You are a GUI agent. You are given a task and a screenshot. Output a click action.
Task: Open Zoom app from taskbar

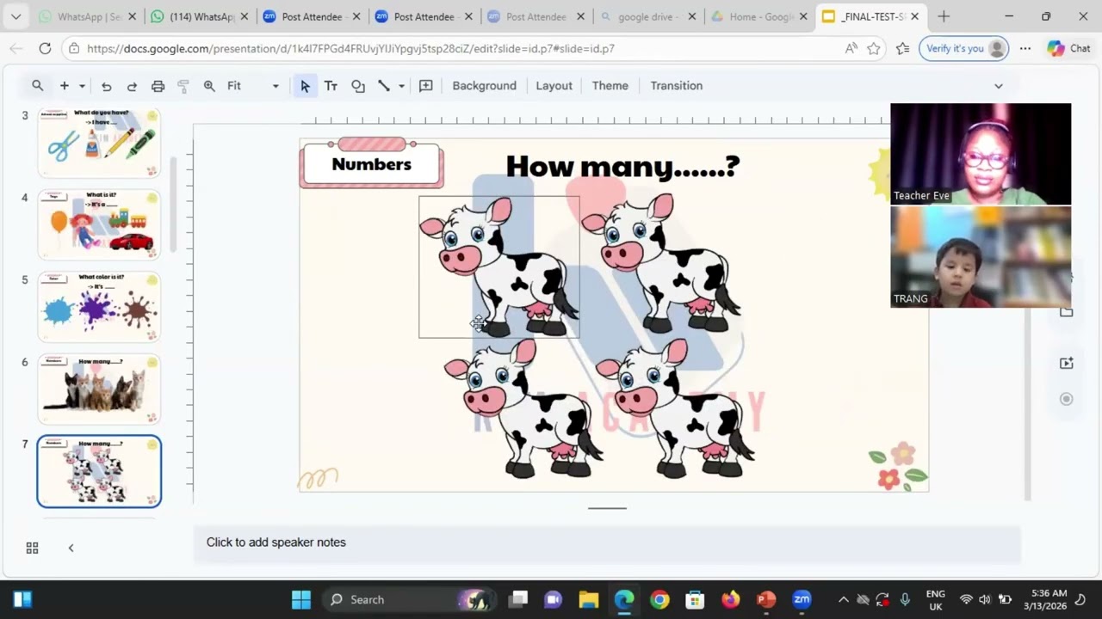pyautogui.click(x=802, y=599)
